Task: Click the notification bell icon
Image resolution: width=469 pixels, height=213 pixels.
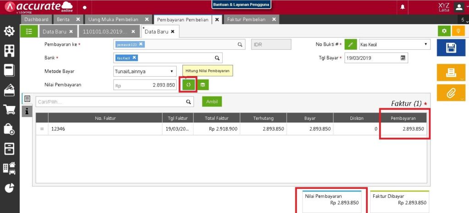Action: click(403, 7)
